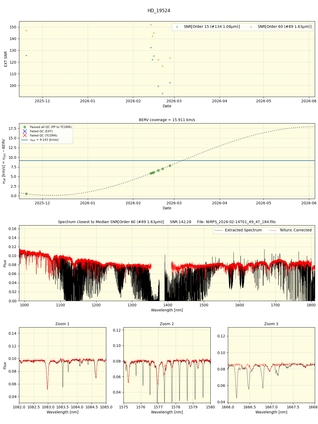This screenshot has height=424, width=318.
Task: Click the Zoom 2 subplot title
Action: click(167, 324)
